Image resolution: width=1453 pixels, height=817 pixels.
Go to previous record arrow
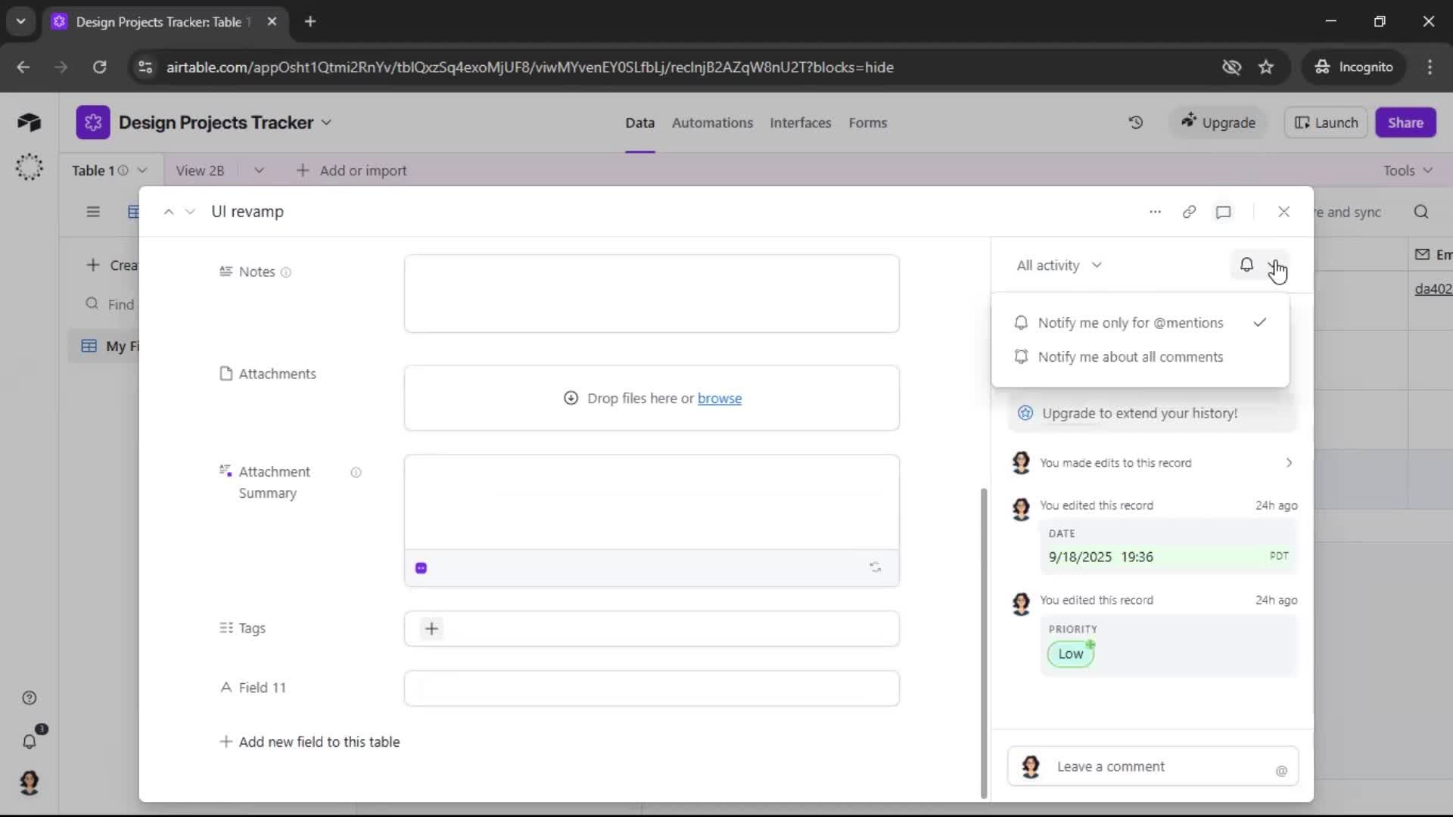169,212
